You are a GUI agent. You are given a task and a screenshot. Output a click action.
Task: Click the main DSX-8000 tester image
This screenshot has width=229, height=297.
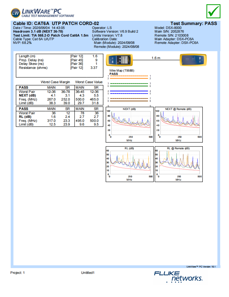tap(119, 60)
